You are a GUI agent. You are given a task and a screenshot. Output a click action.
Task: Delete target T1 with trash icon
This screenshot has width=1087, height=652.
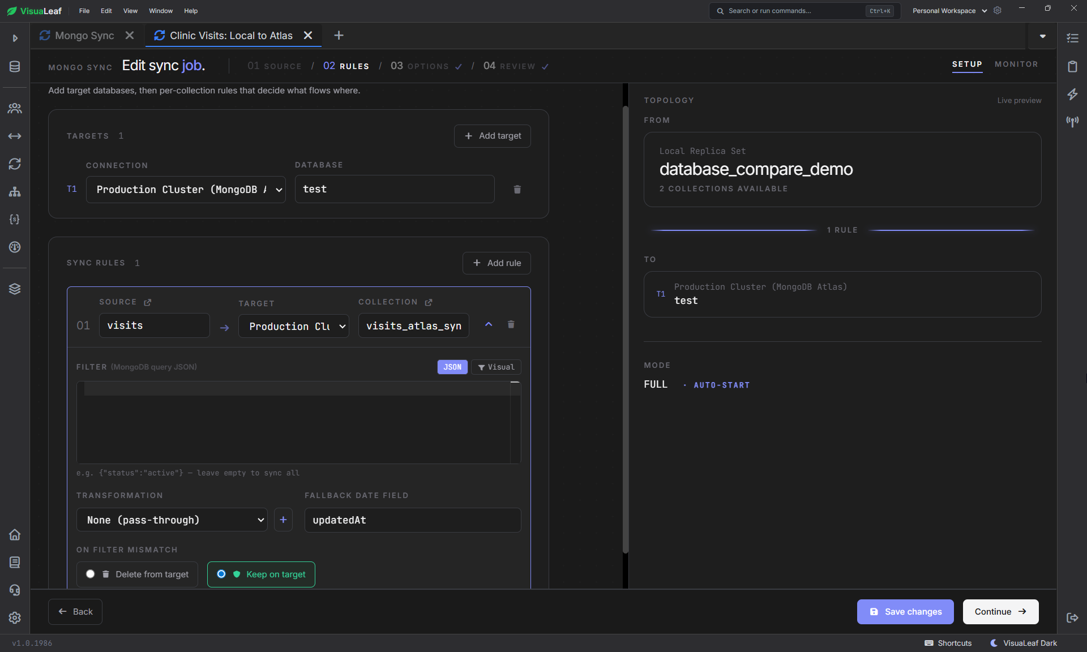click(517, 189)
